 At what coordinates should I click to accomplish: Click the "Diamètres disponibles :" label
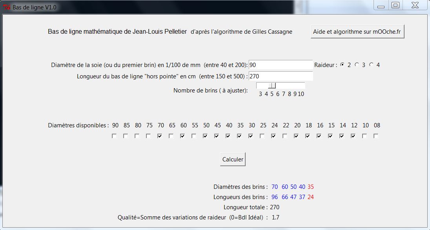tap(78, 125)
